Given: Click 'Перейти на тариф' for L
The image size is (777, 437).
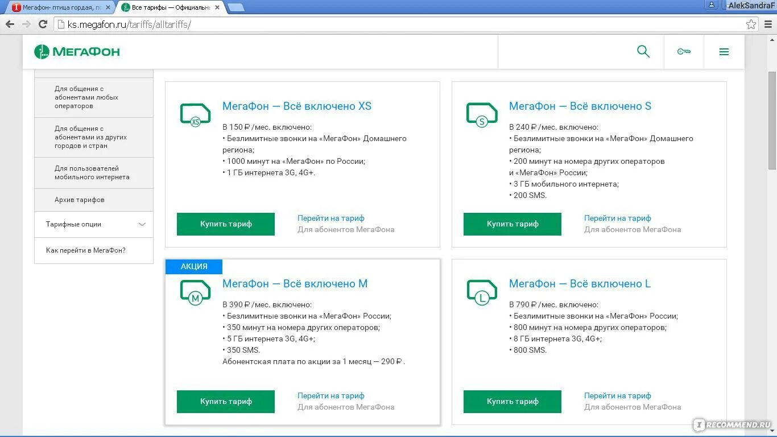Looking at the screenshot, I should (x=618, y=395).
